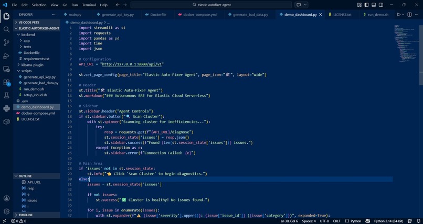Collapse the backend folder

[37, 35]
